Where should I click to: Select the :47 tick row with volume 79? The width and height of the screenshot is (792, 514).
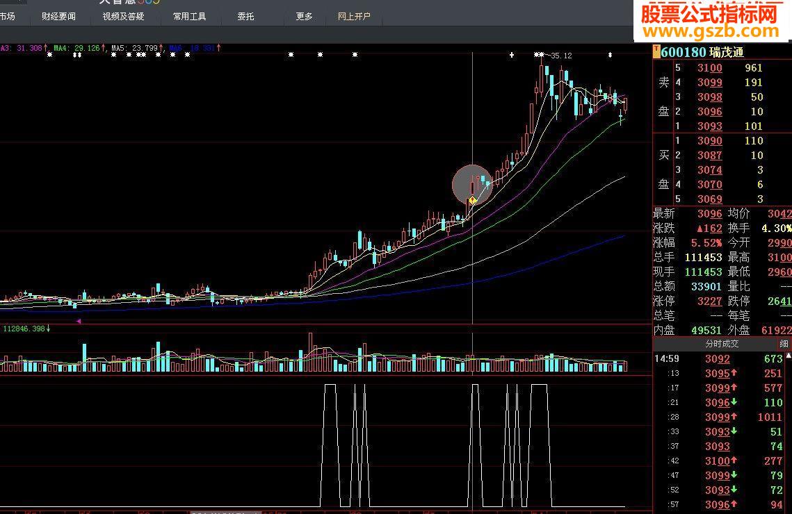(719, 476)
